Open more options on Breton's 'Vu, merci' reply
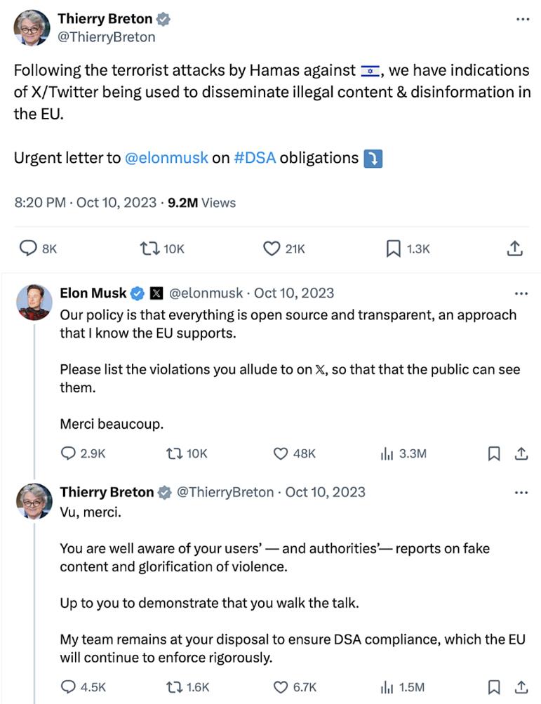This screenshot has width=541, height=704. [521, 493]
